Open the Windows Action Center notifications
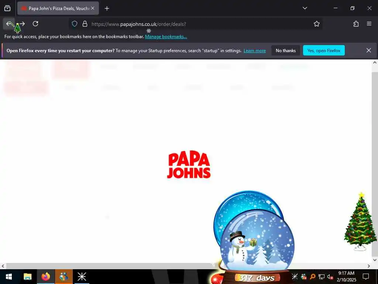Image resolution: width=378 pixels, height=284 pixels. 366,277
